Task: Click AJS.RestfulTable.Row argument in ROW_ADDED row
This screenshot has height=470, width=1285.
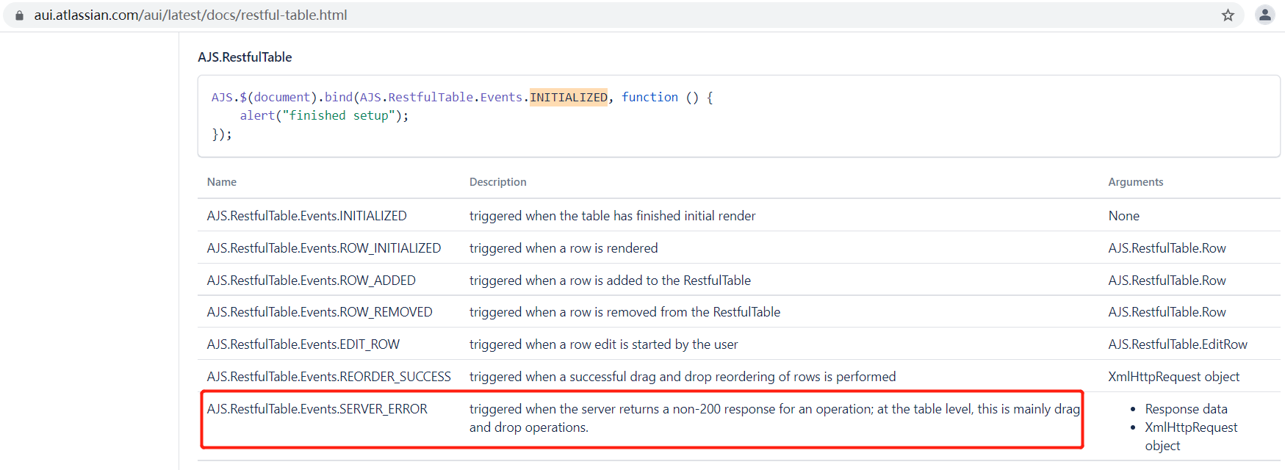Action: (x=1167, y=281)
